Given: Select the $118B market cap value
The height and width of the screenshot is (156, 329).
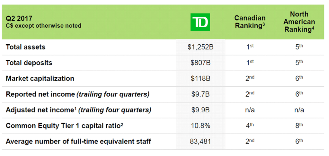Looking at the screenshot, I should [200, 79].
